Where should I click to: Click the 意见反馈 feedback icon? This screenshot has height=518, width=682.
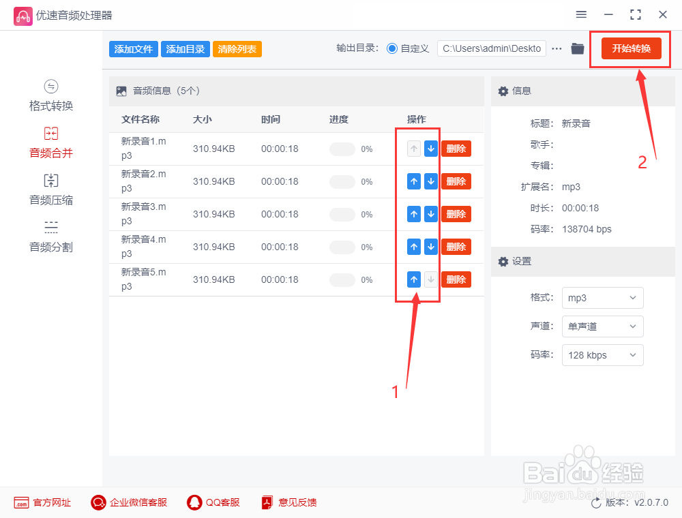pyautogui.click(x=267, y=502)
